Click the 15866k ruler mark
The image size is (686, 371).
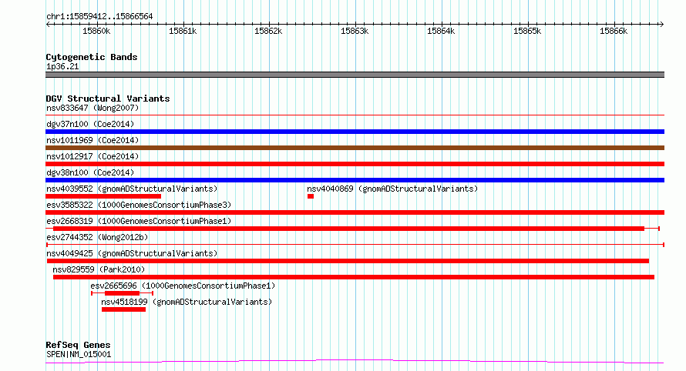[614, 31]
